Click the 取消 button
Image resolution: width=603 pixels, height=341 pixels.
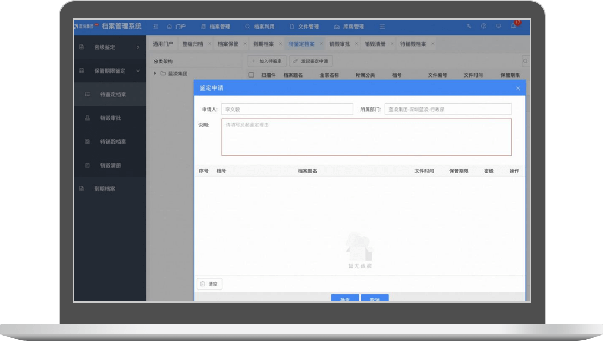(374, 299)
